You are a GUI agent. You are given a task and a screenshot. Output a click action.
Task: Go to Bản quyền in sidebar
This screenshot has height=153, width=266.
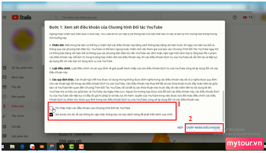coord(18,97)
